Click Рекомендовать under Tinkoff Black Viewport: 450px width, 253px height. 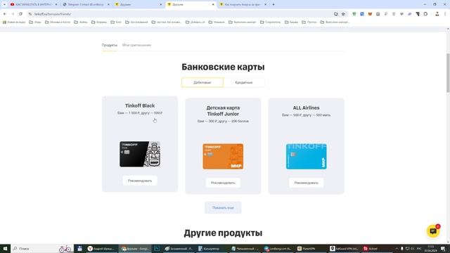coord(140,181)
